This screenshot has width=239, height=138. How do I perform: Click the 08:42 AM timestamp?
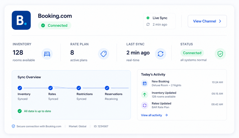(217, 104)
